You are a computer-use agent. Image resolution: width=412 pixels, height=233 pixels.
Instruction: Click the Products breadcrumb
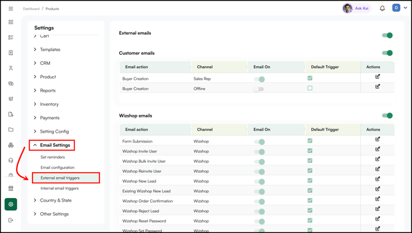point(52,9)
